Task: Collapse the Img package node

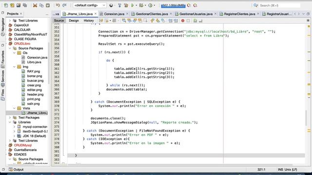Action: [14, 67]
